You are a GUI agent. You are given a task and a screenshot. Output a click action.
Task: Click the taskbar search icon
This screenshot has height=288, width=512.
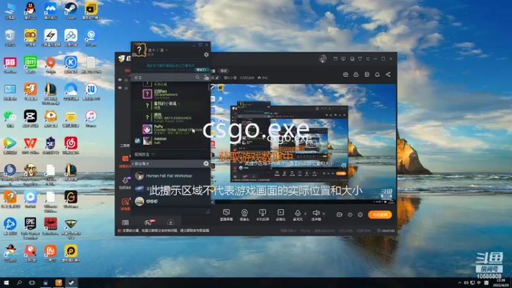[x=19, y=282]
